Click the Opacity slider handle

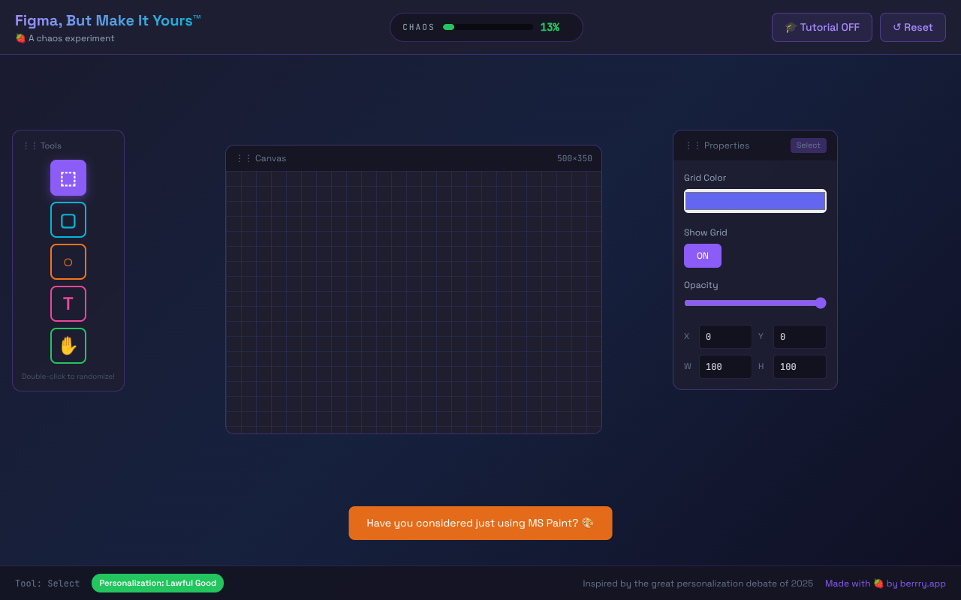tap(821, 303)
